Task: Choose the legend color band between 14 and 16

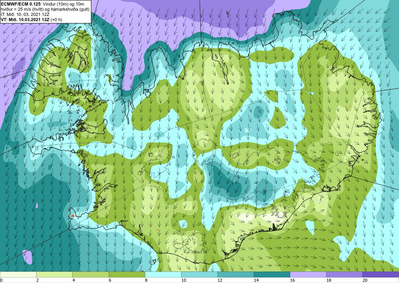Action: (272, 274)
